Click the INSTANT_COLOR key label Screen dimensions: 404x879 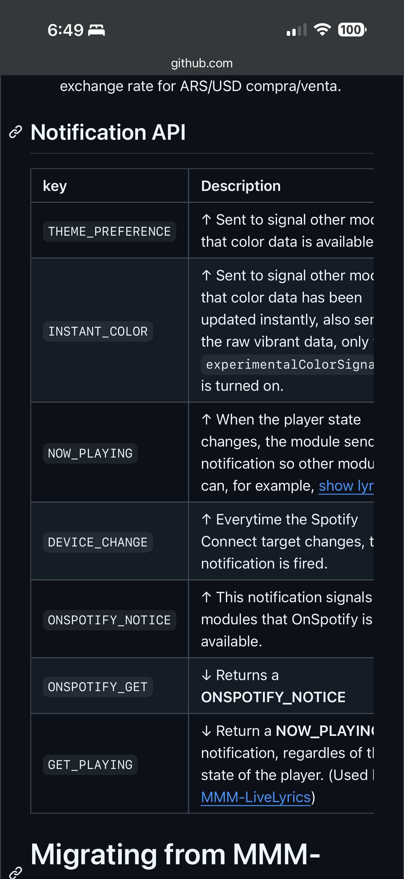tap(98, 331)
